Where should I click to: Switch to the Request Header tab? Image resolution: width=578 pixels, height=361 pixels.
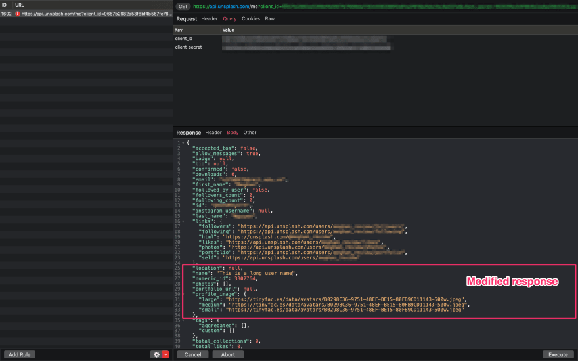tap(210, 19)
